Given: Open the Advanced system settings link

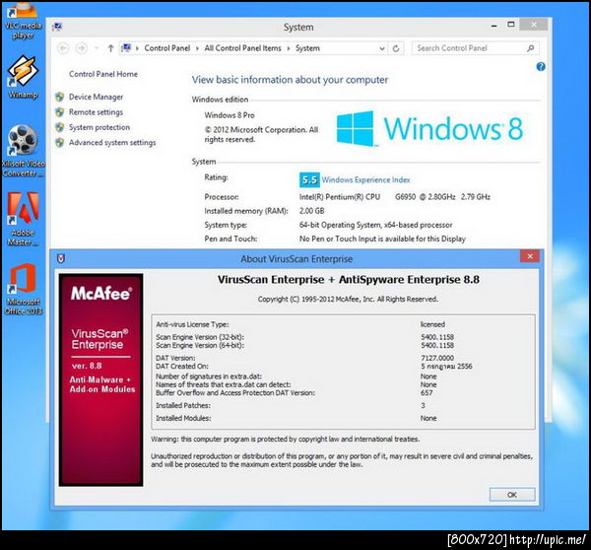Looking at the screenshot, I should pyautogui.click(x=112, y=142).
